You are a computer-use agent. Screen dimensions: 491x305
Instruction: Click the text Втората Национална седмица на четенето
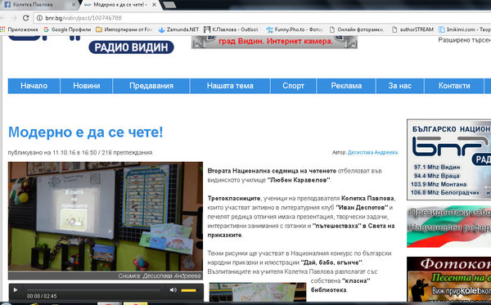point(272,171)
